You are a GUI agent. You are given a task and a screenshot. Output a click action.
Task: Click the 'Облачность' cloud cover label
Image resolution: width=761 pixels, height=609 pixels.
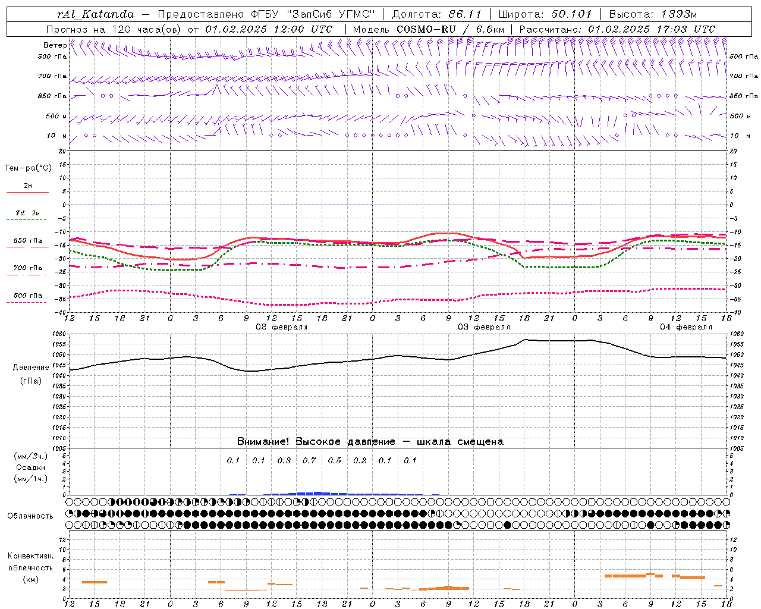pyautogui.click(x=30, y=516)
